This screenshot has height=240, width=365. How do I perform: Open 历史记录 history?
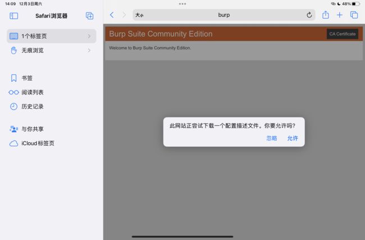pyautogui.click(x=52, y=106)
